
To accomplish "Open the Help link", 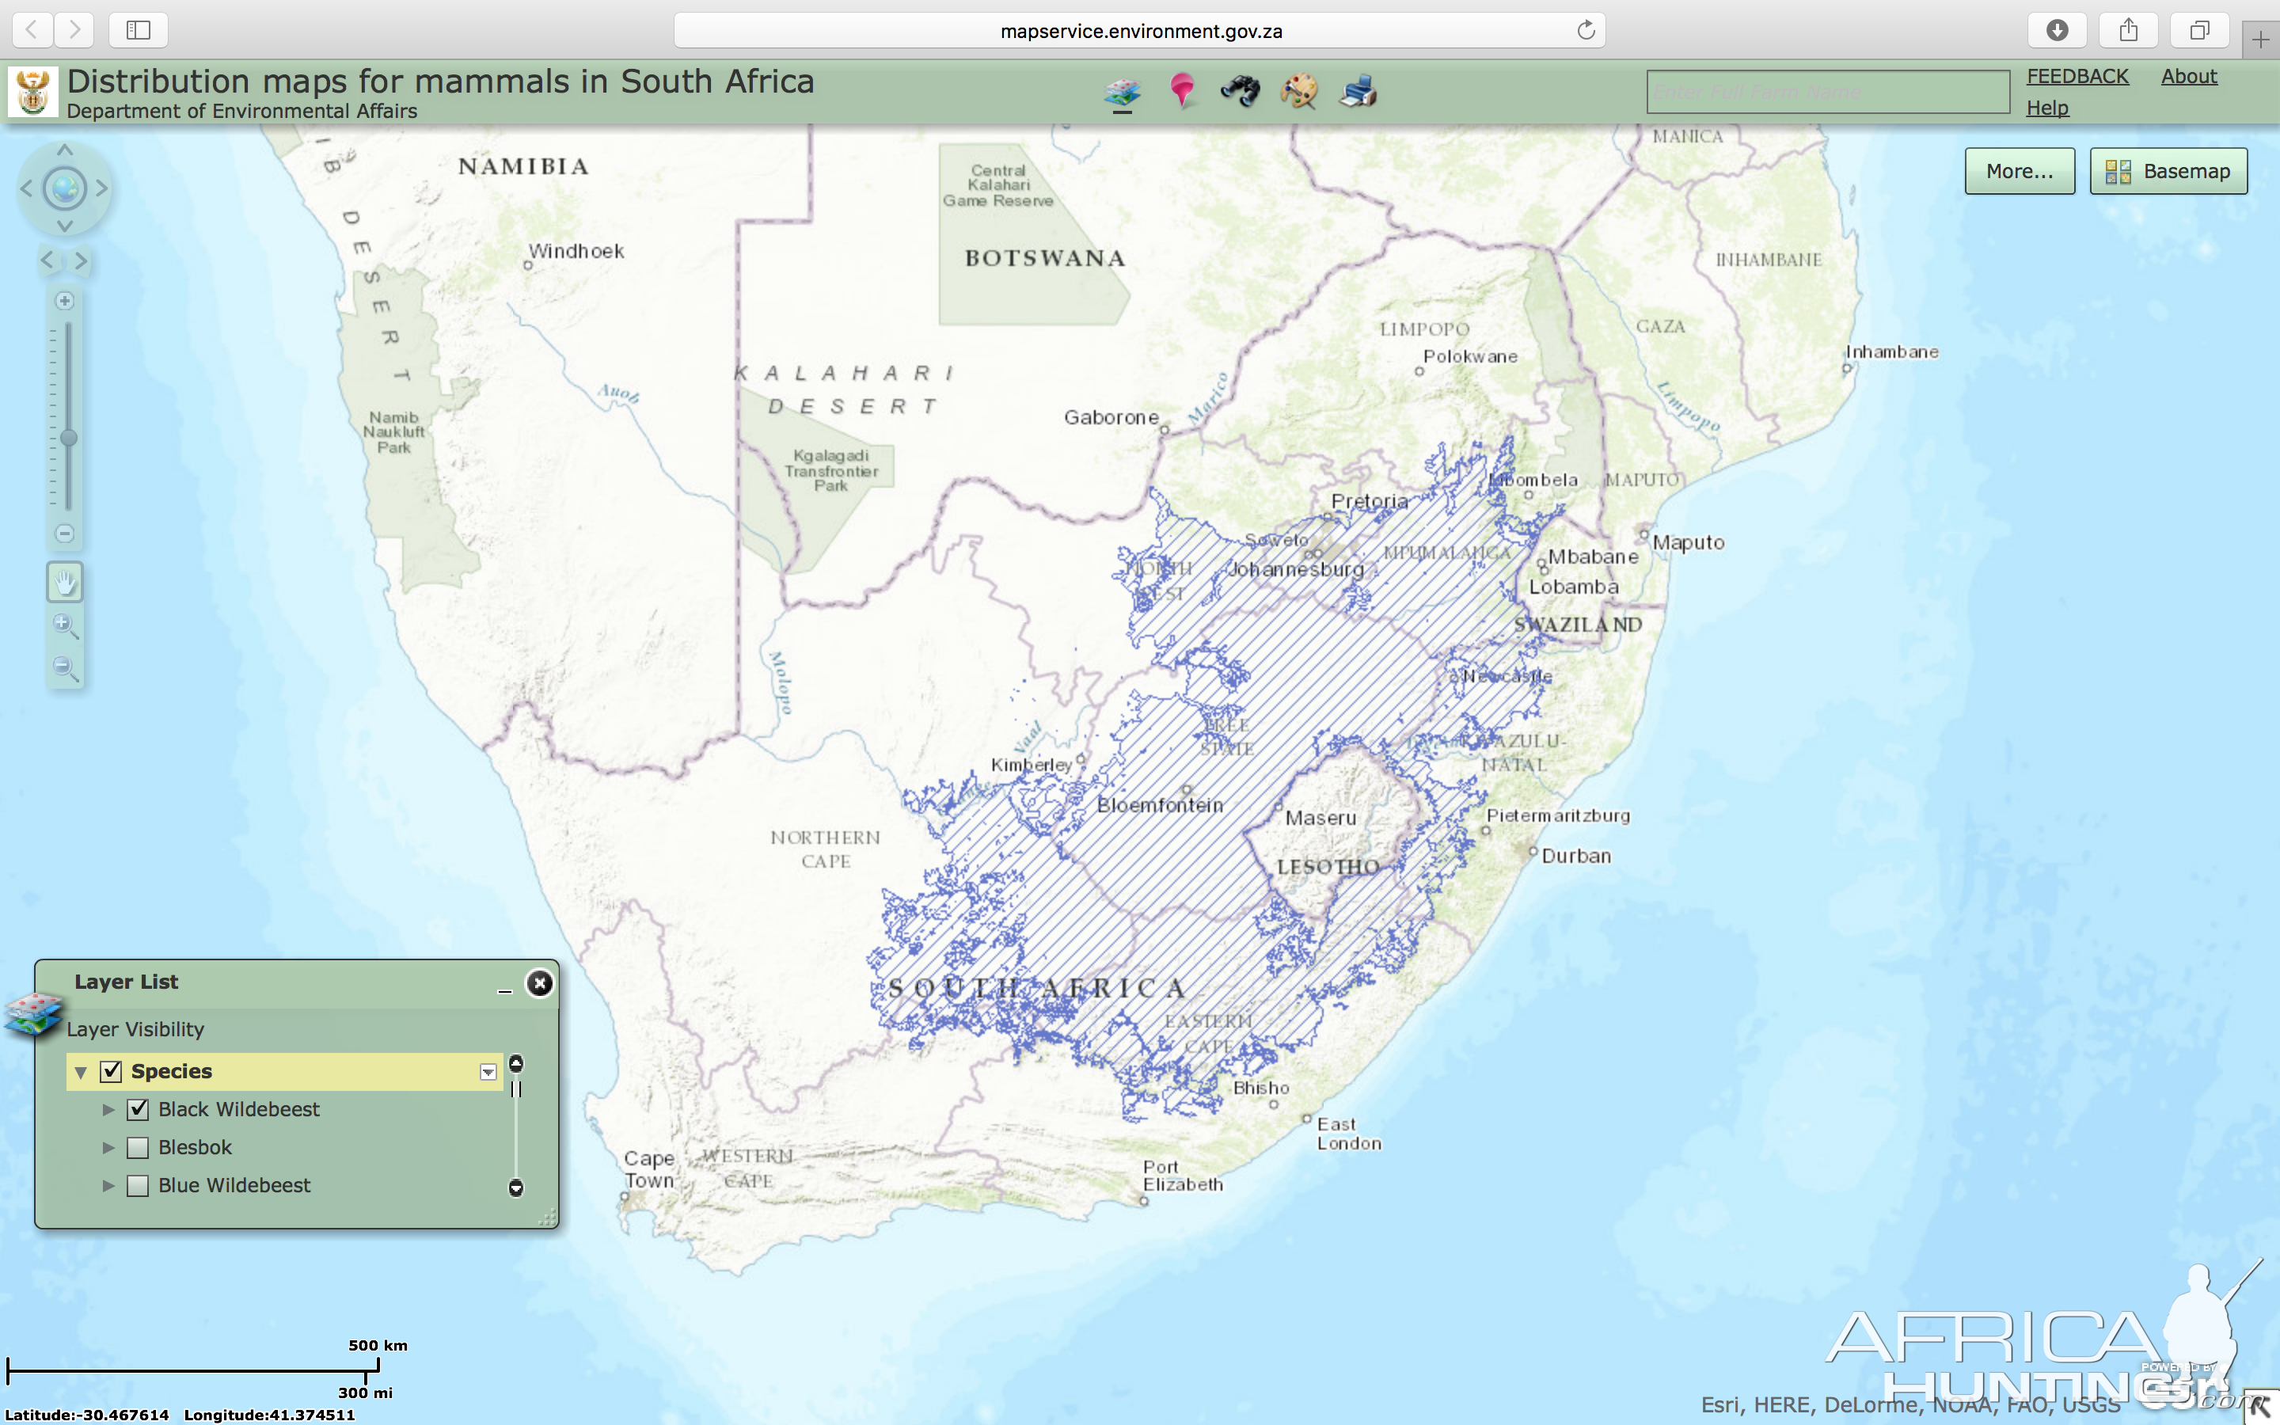I will point(2047,108).
